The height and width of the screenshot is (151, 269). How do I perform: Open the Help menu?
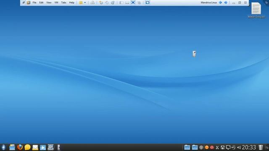[x=72, y=3]
